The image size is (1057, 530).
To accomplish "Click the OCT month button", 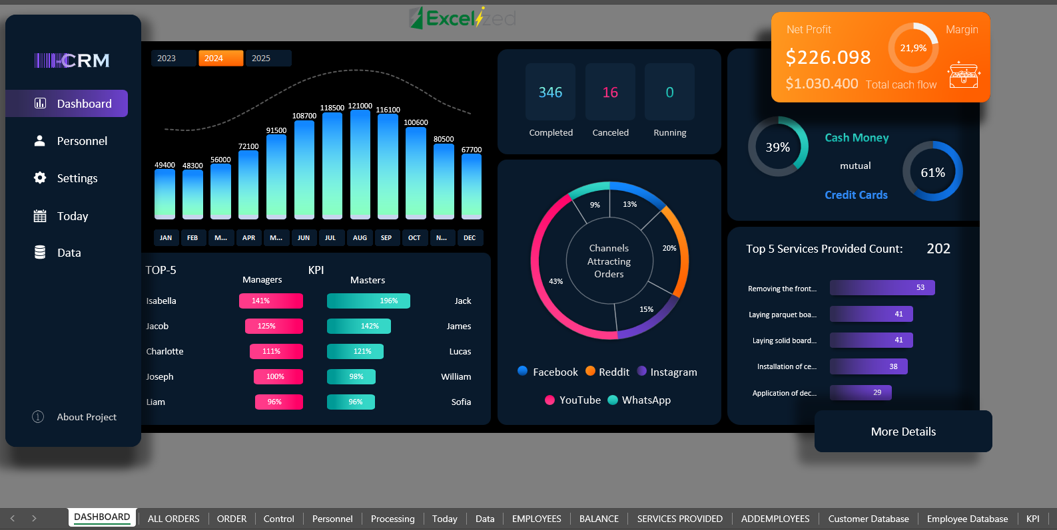I will tap(414, 237).
